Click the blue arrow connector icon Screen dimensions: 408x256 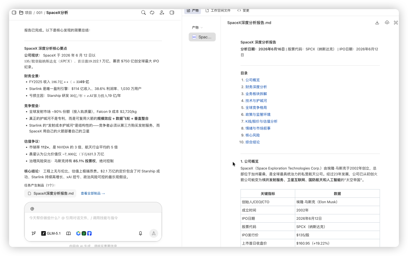90,233
